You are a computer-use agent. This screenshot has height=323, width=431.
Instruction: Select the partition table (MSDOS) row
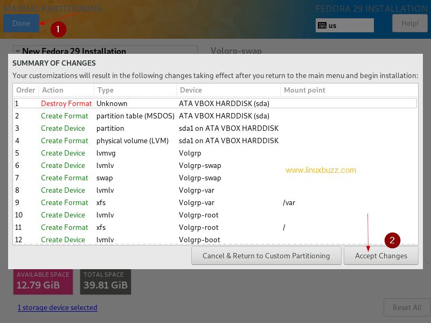215,116
